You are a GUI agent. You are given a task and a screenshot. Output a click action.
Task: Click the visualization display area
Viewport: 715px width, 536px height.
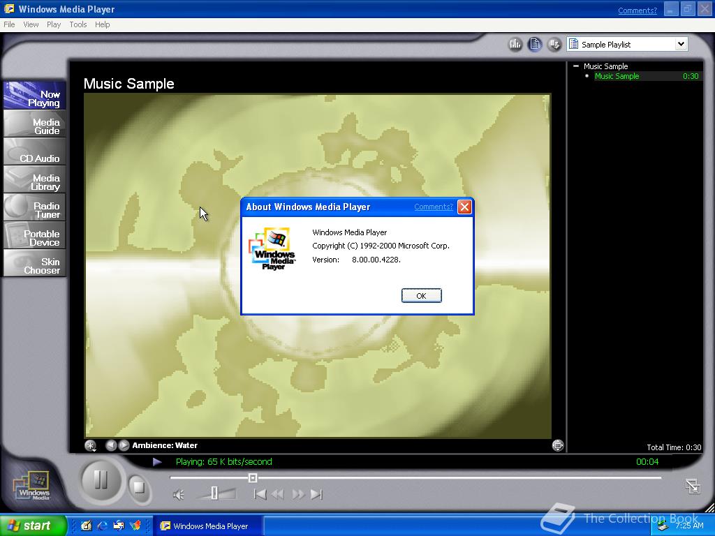[318, 266]
